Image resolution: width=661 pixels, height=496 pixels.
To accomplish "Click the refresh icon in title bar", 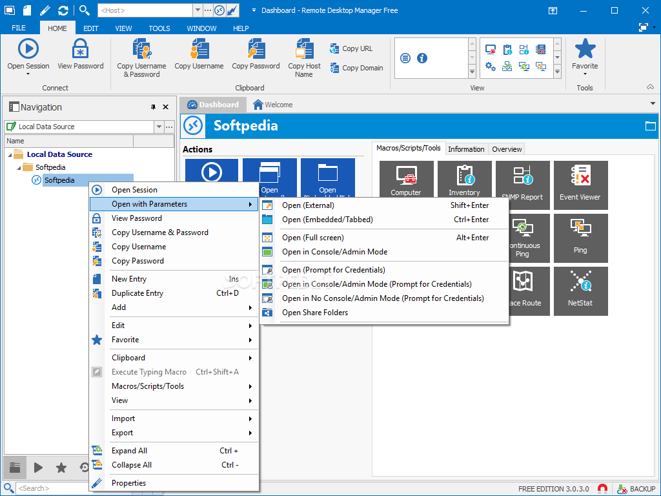I will pos(63,10).
